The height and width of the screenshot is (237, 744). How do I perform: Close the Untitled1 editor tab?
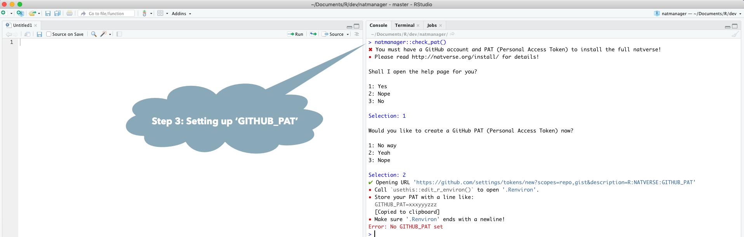click(36, 25)
